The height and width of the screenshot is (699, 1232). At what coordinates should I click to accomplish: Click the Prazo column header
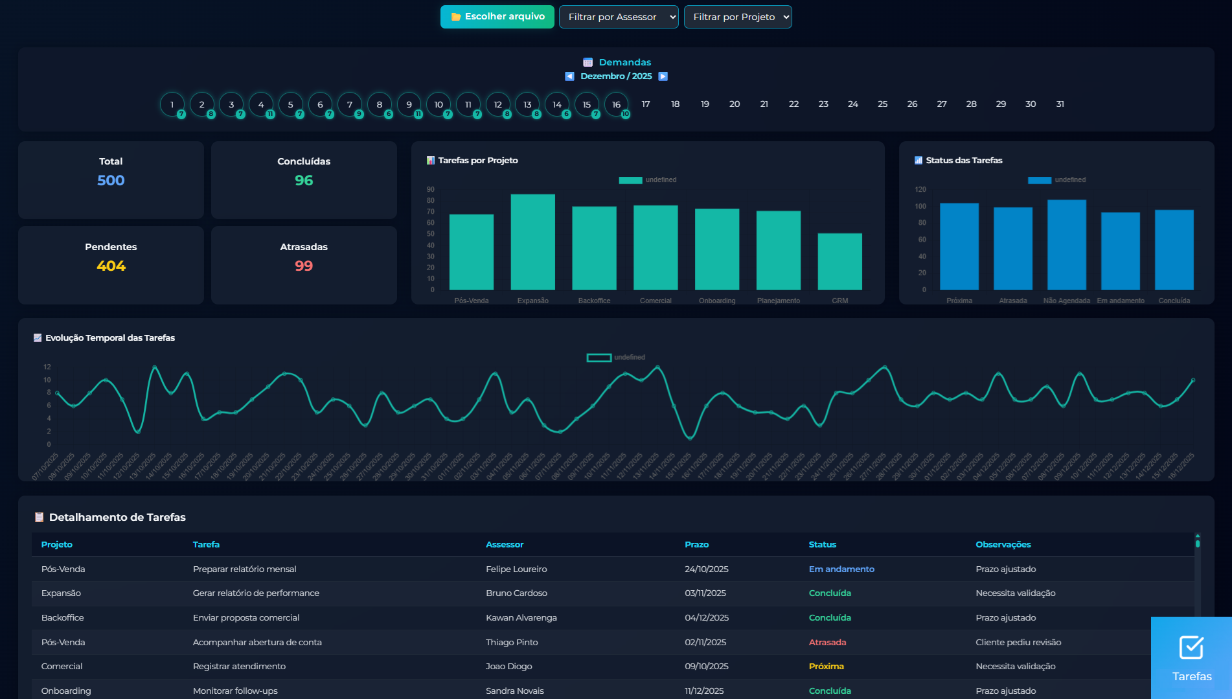click(x=696, y=545)
